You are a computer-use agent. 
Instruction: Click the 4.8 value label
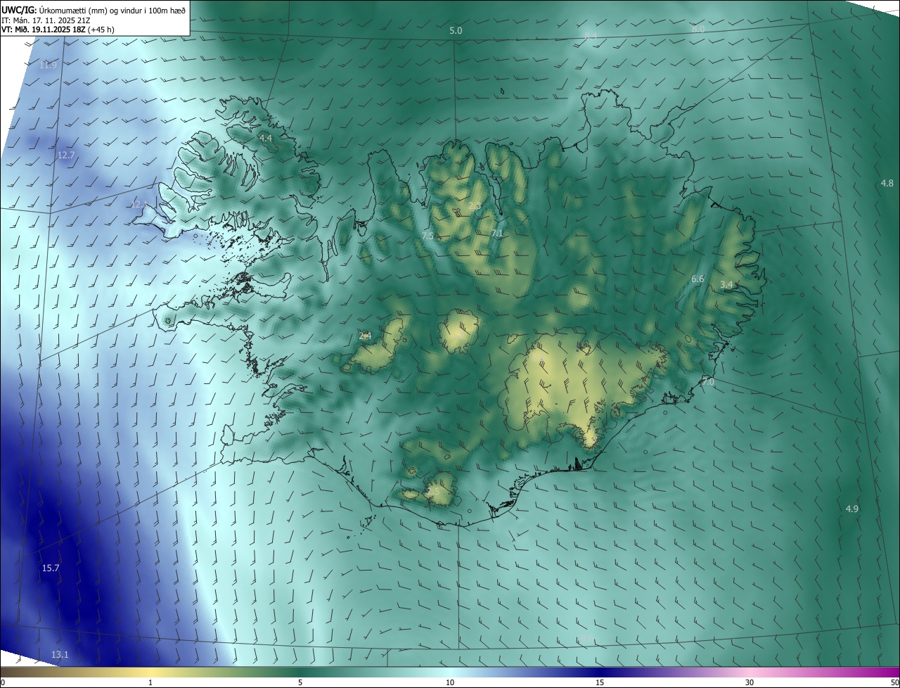click(x=887, y=184)
